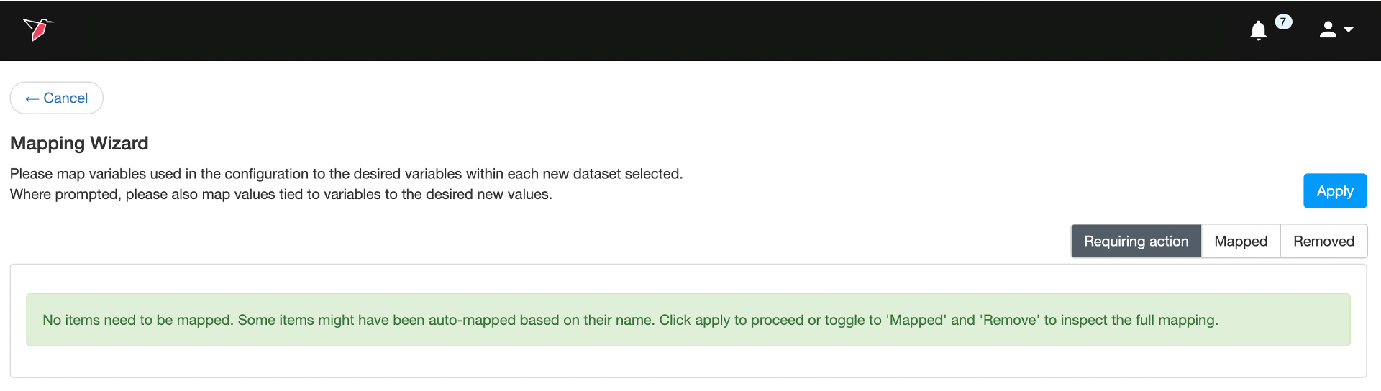Click 'Click apply to proceed' text in alert
Image resolution: width=1381 pixels, height=391 pixels.
(731, 321)
